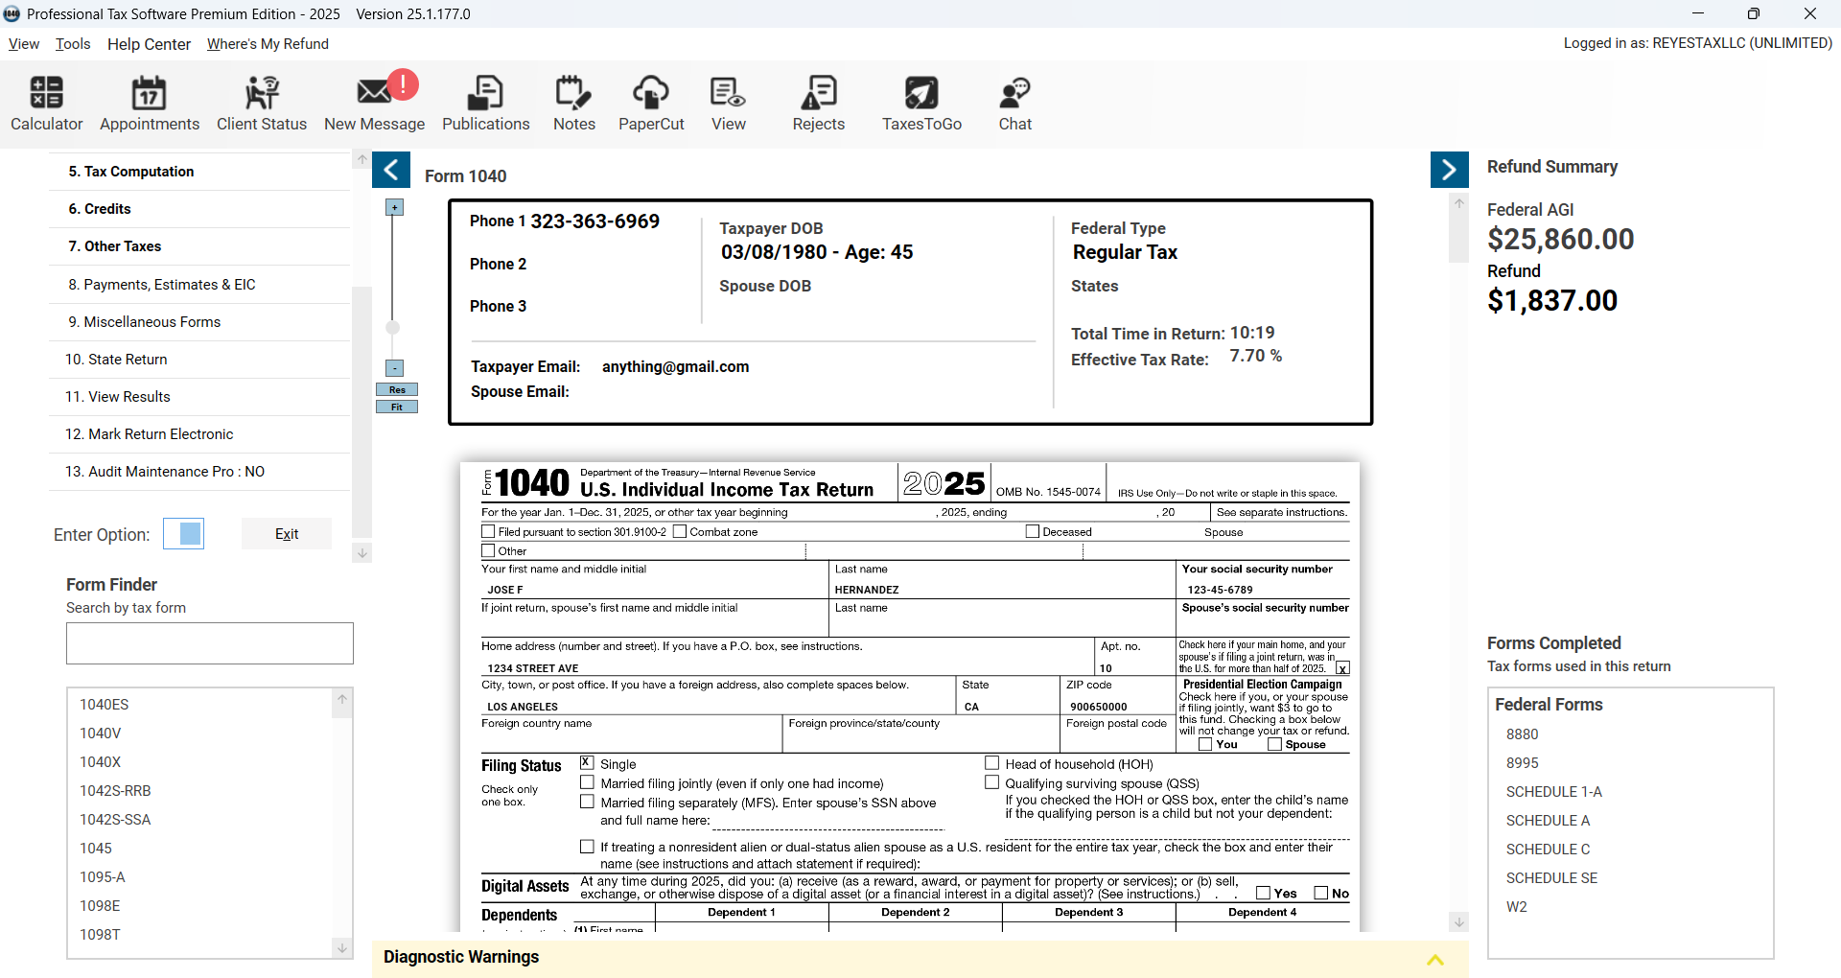Click the Res zoom reset button
Viewport: 1841px width, 978px height.
pyautogui.click(x=397, y=390)
